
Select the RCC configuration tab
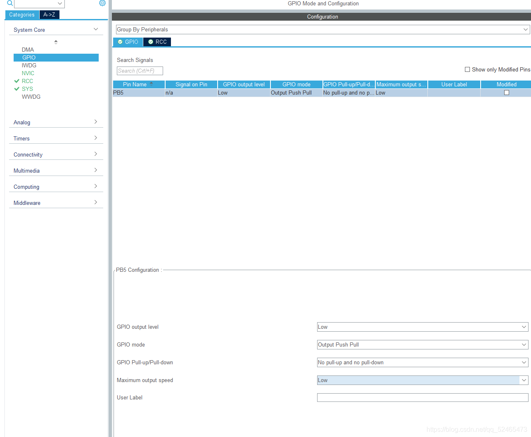[x=157, y=42]
